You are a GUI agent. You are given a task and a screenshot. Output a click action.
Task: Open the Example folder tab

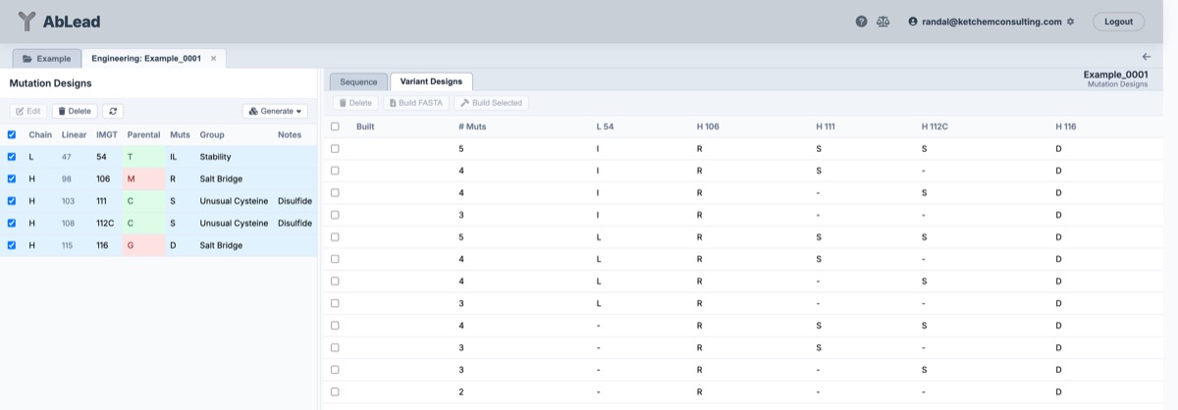[47, 59]
